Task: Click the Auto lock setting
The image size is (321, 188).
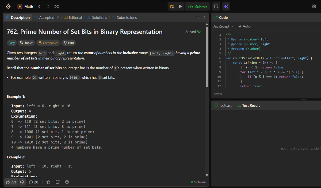Action: [x=244, y=26]
